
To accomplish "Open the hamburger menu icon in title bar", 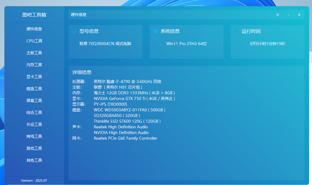I will 277,15.
